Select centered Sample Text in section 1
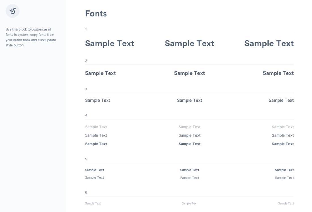The width and height of the screenshot is (312, 212). coord(189,43)
